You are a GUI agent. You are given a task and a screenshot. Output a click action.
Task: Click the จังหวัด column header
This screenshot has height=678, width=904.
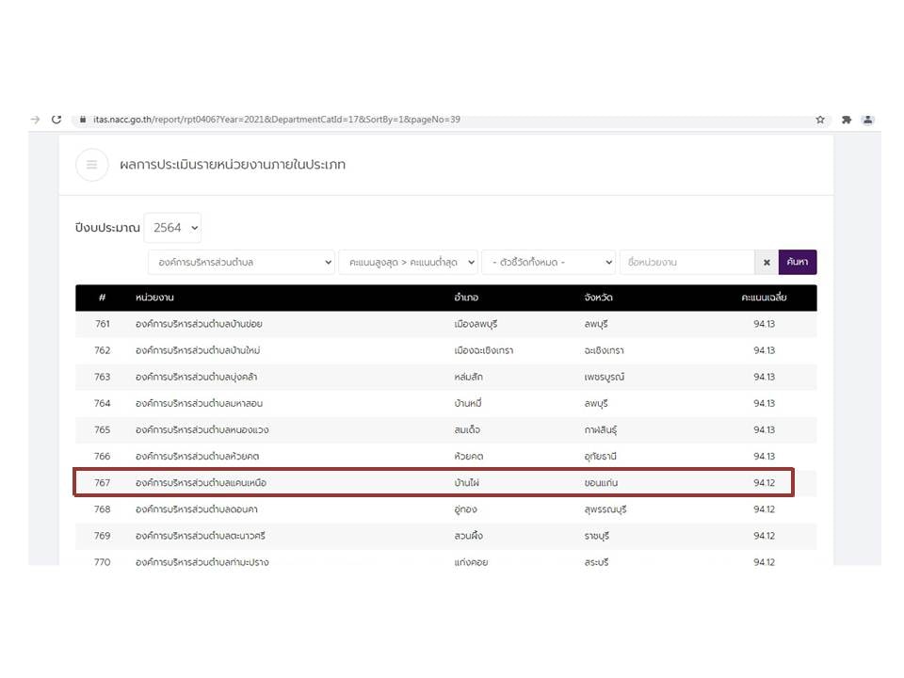599,298
